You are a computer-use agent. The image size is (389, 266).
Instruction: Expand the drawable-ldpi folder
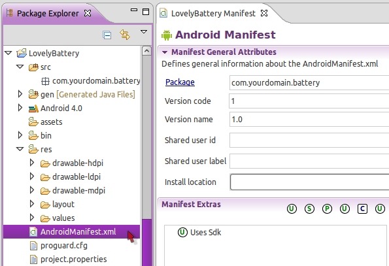[32, 176]
